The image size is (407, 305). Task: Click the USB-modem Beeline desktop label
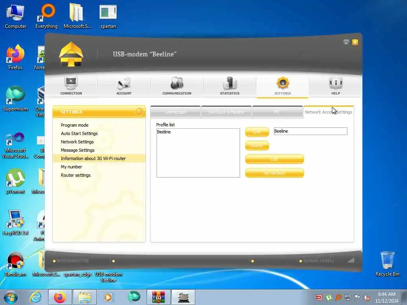(109, 277)
